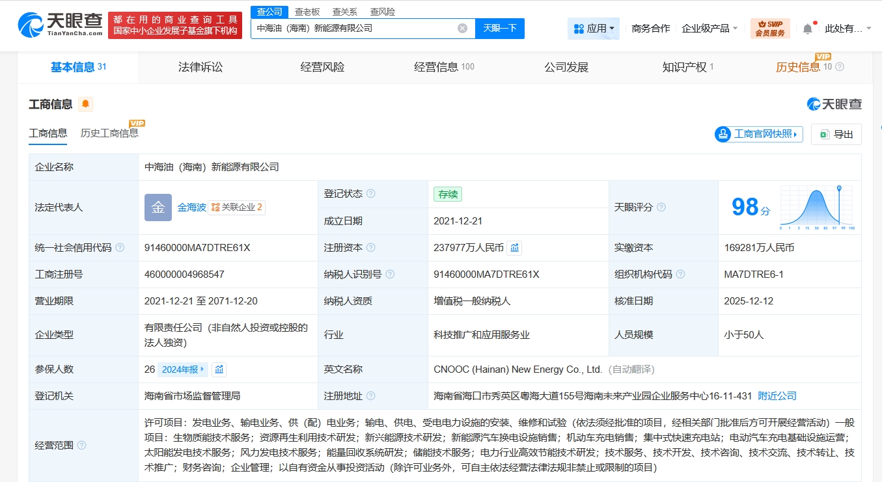Click the 附近公司 nearby companies link
The image size is (882, 482).
(777, 396)
